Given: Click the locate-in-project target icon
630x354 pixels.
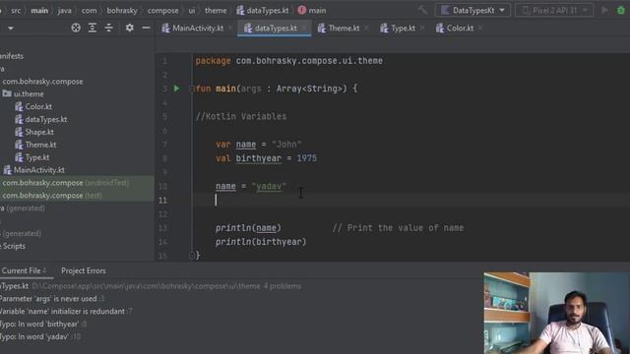Looking at the screenshot, I should 76,28.
